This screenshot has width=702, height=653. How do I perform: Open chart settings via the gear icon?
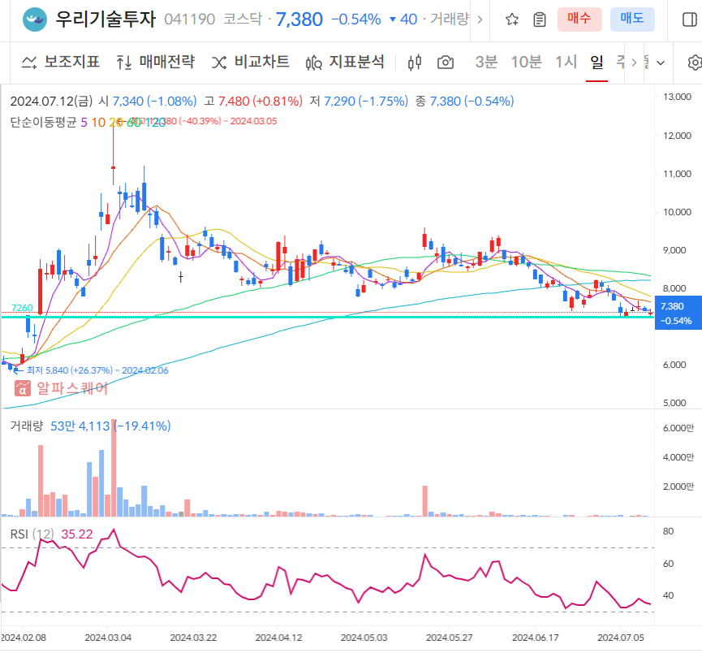point(694,62)
